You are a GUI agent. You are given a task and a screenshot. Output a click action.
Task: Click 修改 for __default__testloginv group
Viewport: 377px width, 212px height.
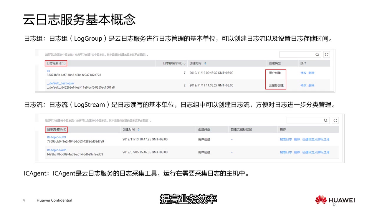303,85
